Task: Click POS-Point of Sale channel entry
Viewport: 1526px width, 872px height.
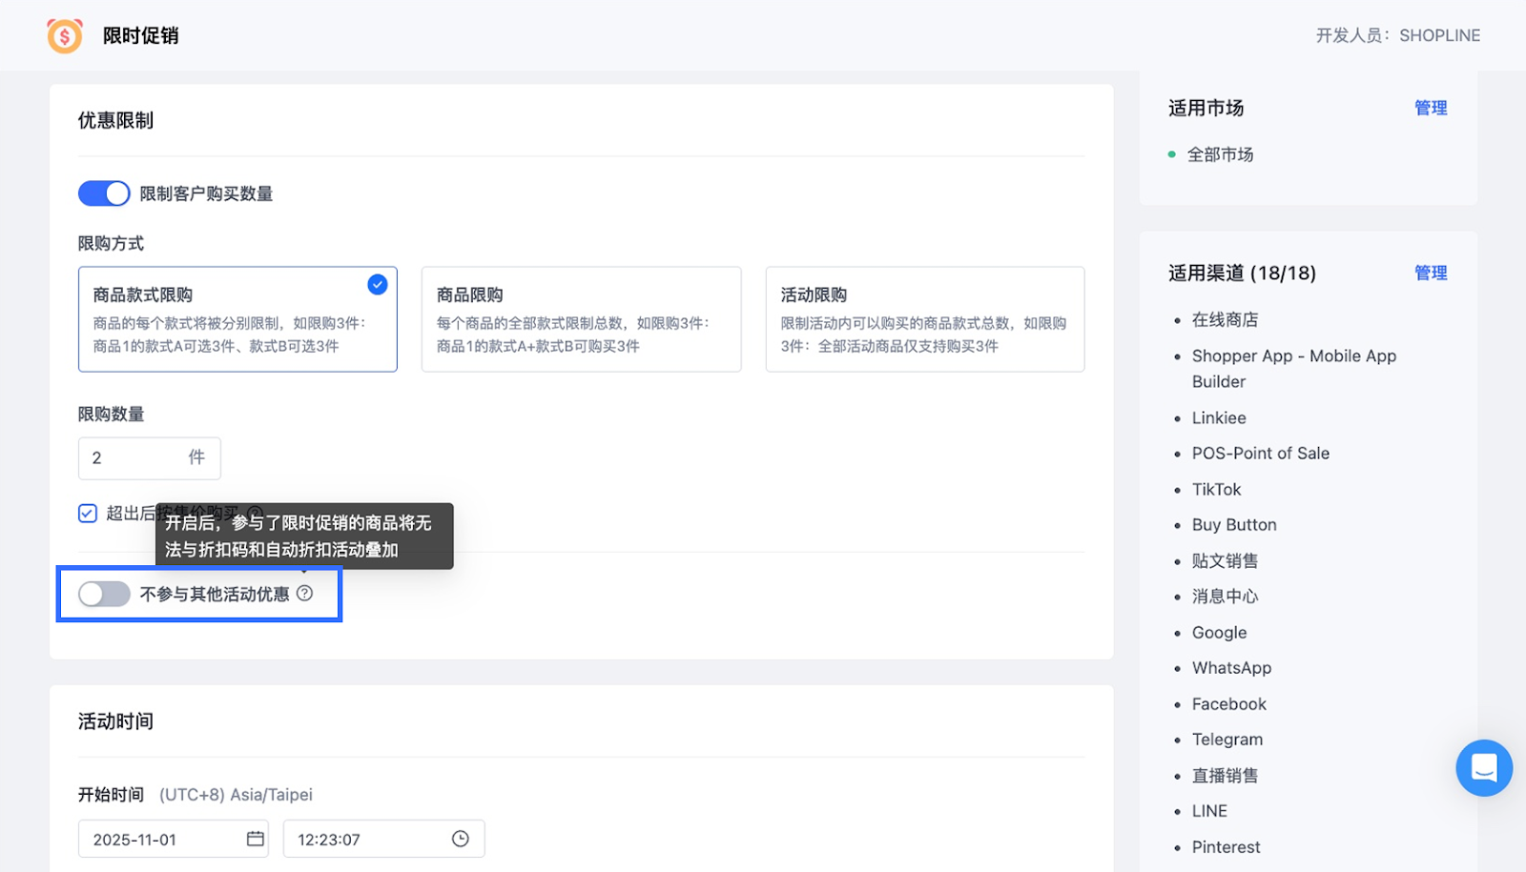Action: click(1261, 453)
